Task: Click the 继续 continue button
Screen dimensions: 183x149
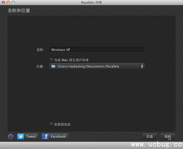Action: [167, 137]
